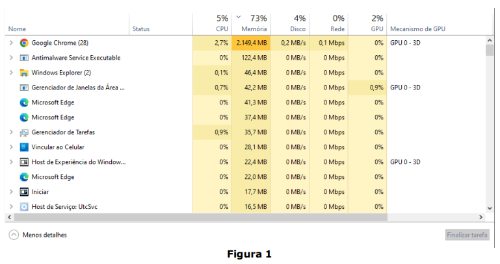Screen dimensions: 500x264
Task: Click the horizontal scrollbar thumb
Action: coord(201,217)
